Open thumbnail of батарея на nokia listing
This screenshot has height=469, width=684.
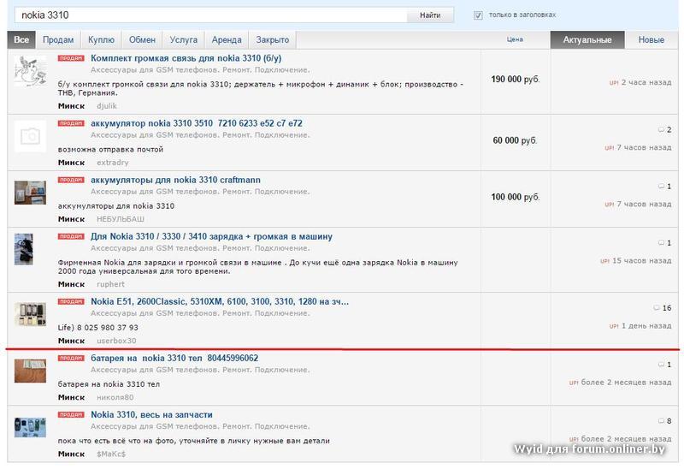point(30,371)
